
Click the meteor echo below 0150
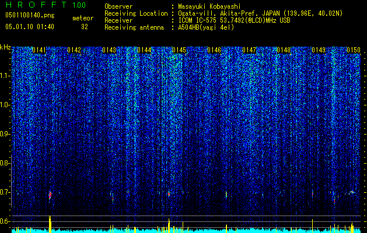pyautogui.click(x=352, y=192)
